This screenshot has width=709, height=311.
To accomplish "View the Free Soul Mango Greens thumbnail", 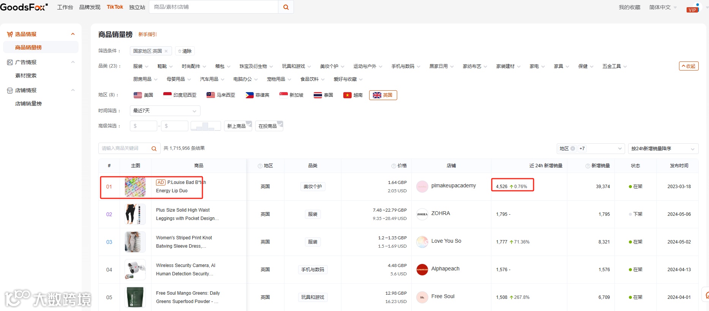I will [x=135, y=297].
